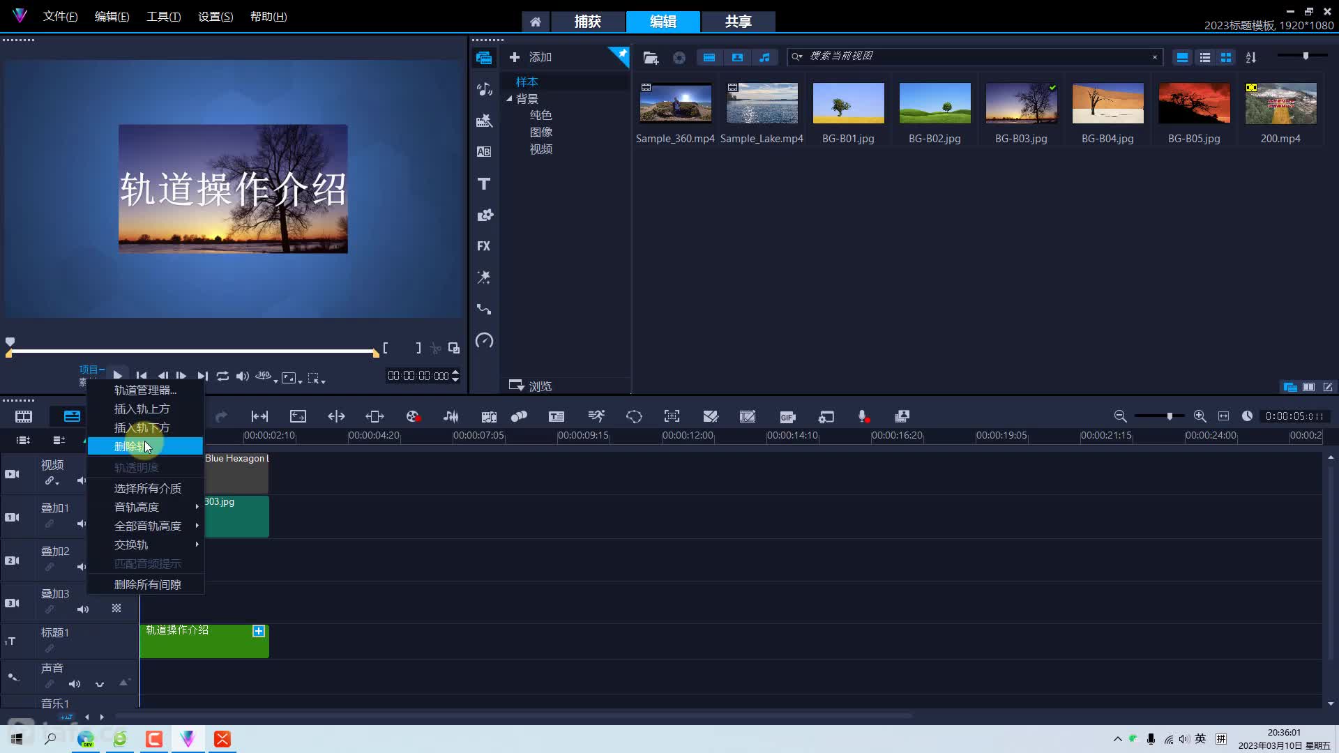
Task: Mute the 声音 voice track
Action: 75,684
